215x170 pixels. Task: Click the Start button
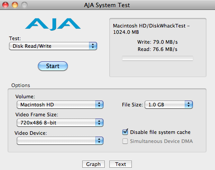click(53, 66)
